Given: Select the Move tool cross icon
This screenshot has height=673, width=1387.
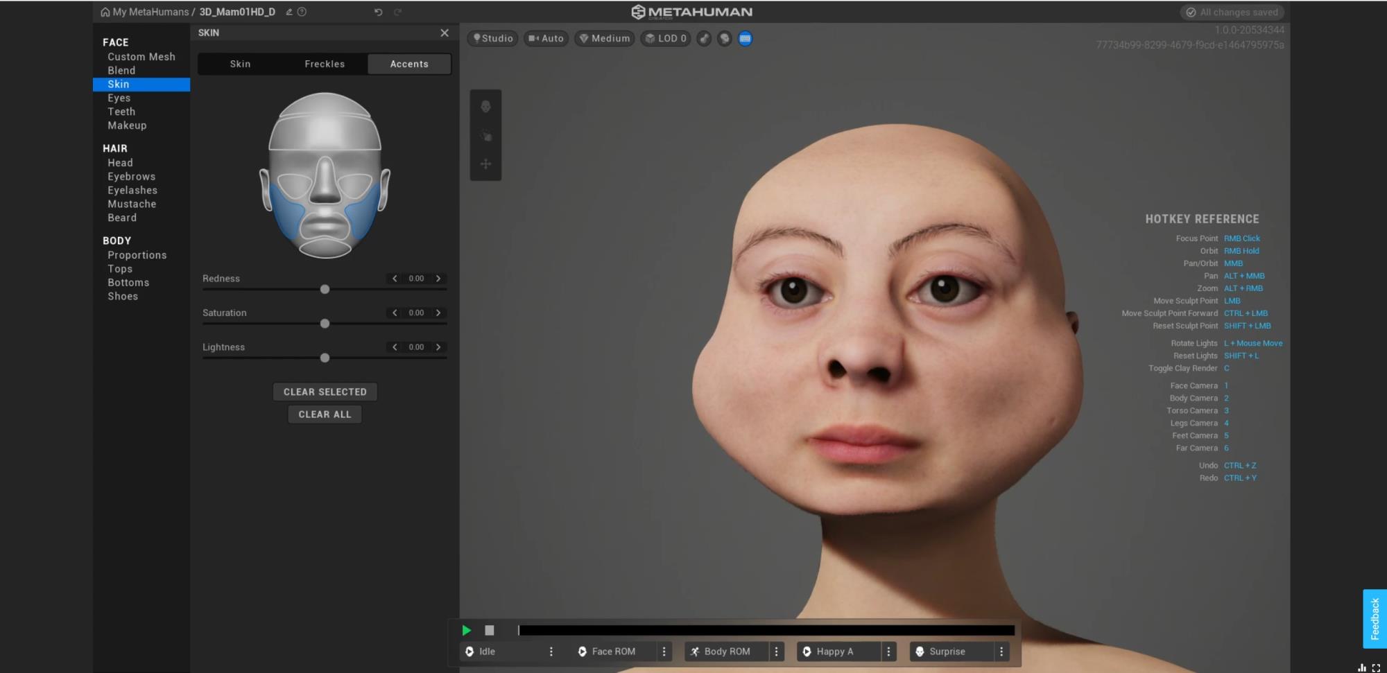Looking at the screenshot, I should coord(485,164).
